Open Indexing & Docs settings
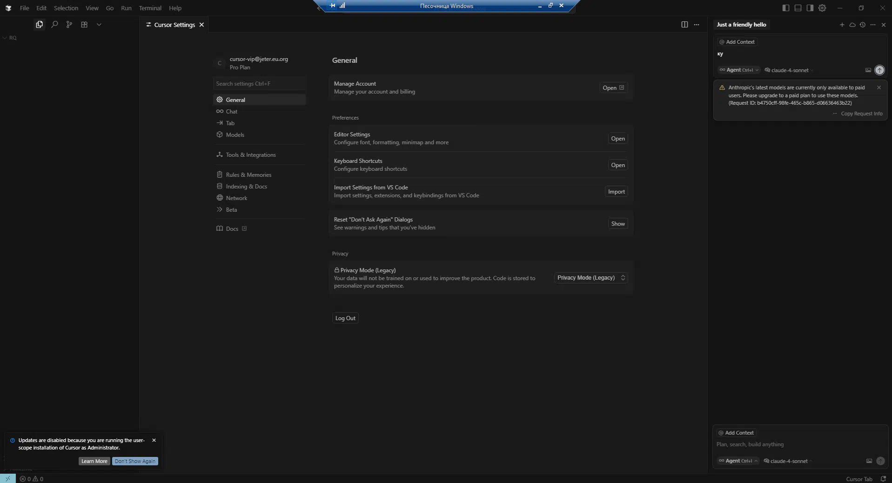This screenshot has width=892, height=483. pos(259,187)
